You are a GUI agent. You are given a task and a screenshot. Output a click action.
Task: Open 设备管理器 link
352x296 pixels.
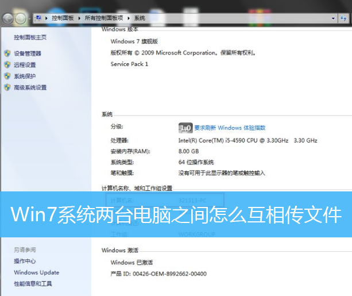pyautogui.click(x=28, y=53)
